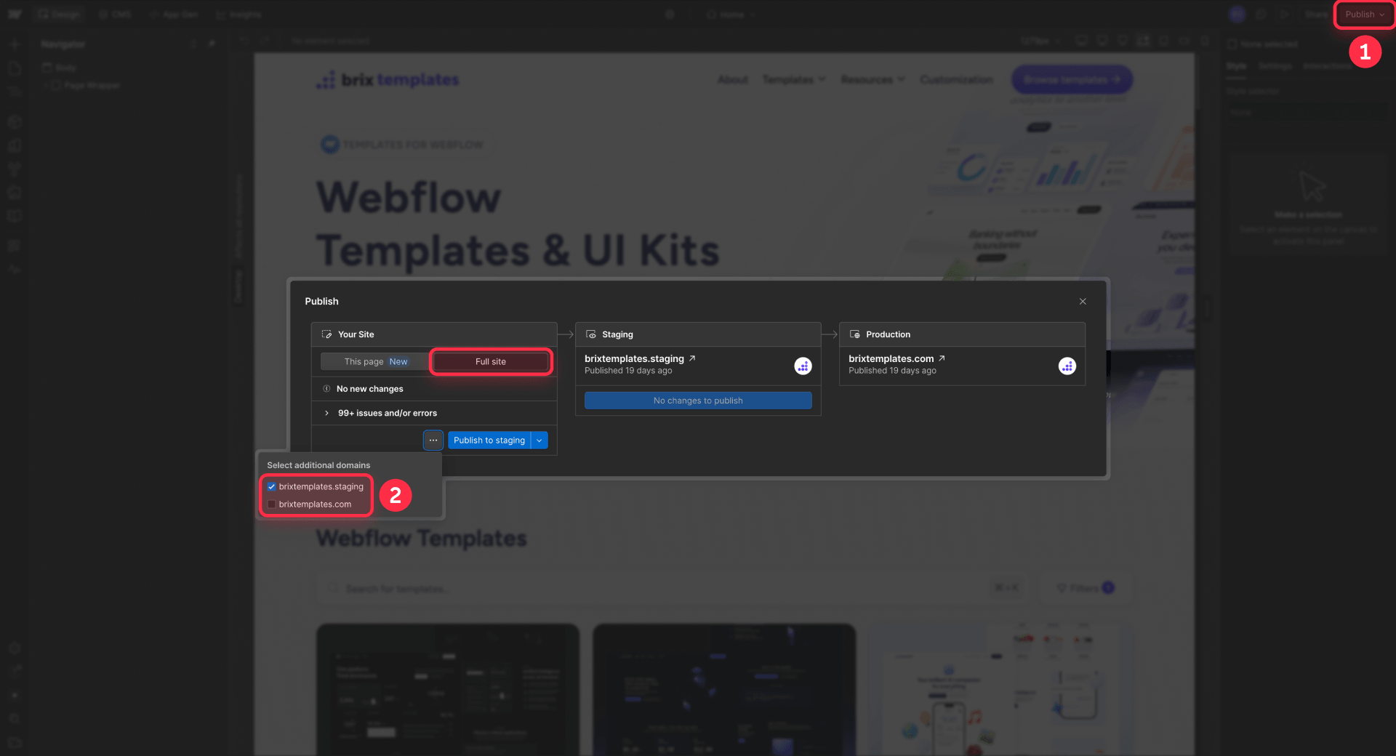The image size is (1396, 756).
Task: Click the info icon beside No new changes
Action: (x=326, y=389)
